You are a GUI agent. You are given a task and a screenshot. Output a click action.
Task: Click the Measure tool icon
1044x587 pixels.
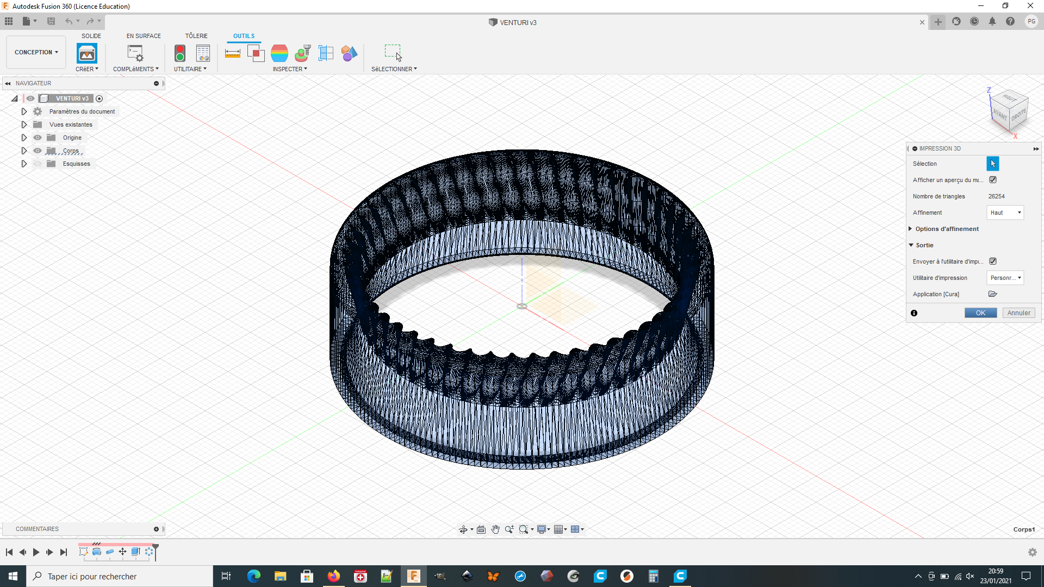232,53
